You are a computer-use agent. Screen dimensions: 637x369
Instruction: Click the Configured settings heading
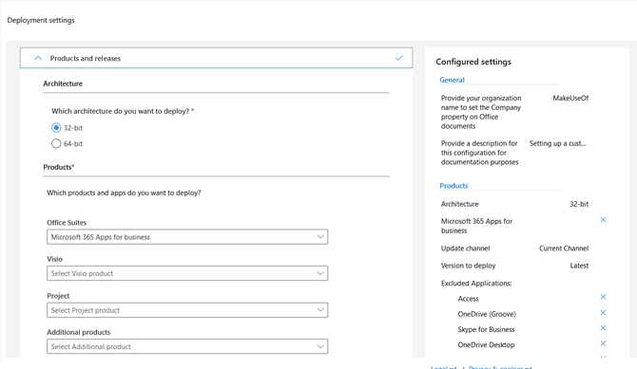[473, 62]
